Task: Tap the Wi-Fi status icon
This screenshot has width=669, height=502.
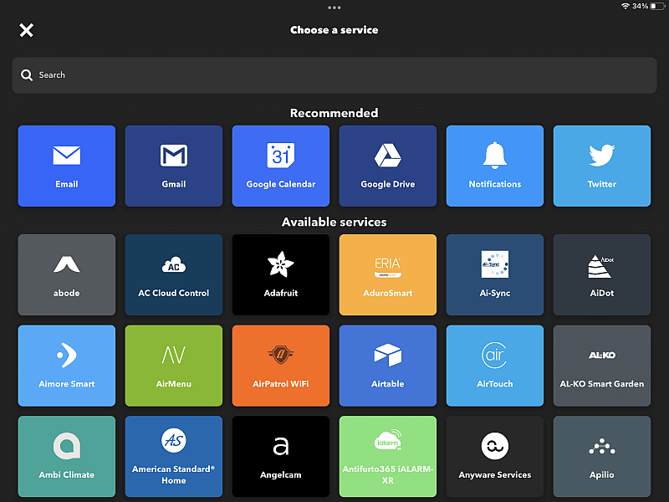Action: click(625, 6)
